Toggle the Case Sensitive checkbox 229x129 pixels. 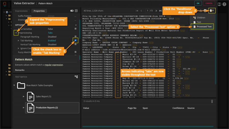tap(76, 29)
